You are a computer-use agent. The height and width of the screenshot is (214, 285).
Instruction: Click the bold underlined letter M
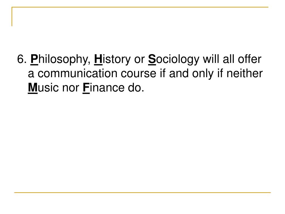33,88
